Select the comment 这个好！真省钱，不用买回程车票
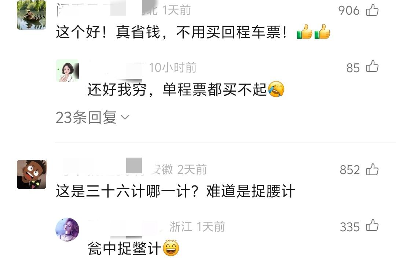The image size is (396, 269). click(x=171, y=32)
